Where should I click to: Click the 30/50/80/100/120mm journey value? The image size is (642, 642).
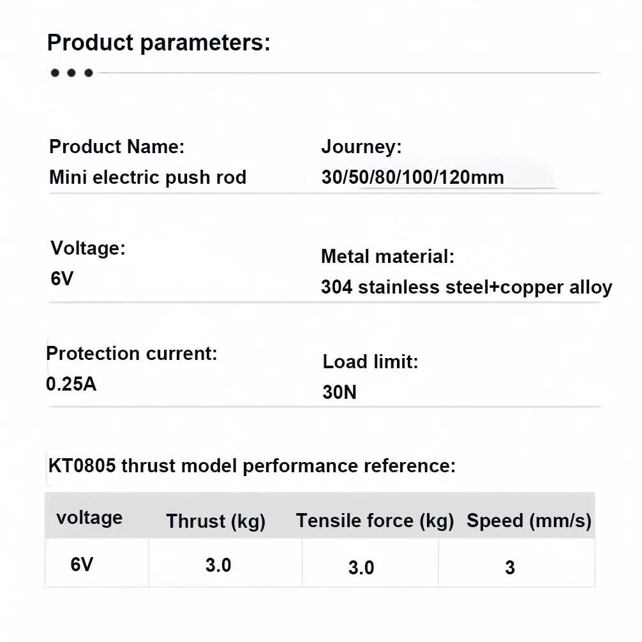pyautogui.click(x=412, y=177)
